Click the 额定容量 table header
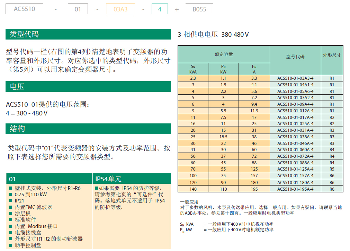Screen dimensions: 350x251 224,54
